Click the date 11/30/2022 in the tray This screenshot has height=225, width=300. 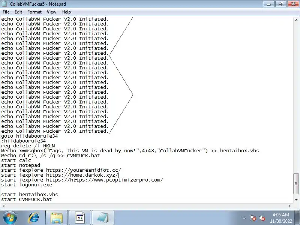pyautogui.click(x=281, y=221)
